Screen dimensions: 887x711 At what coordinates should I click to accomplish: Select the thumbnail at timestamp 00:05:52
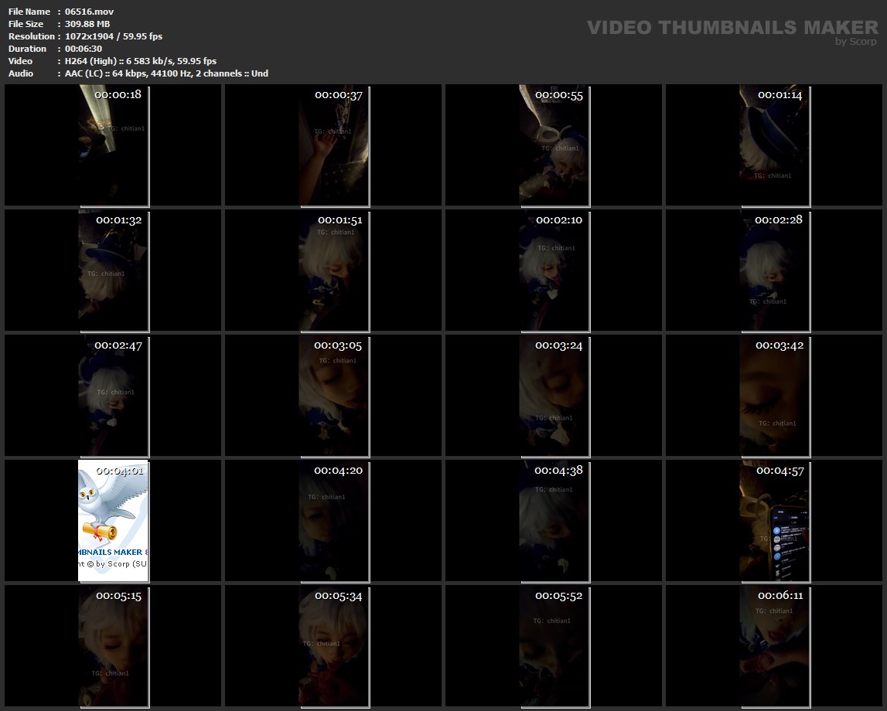(x=554, y=646)
